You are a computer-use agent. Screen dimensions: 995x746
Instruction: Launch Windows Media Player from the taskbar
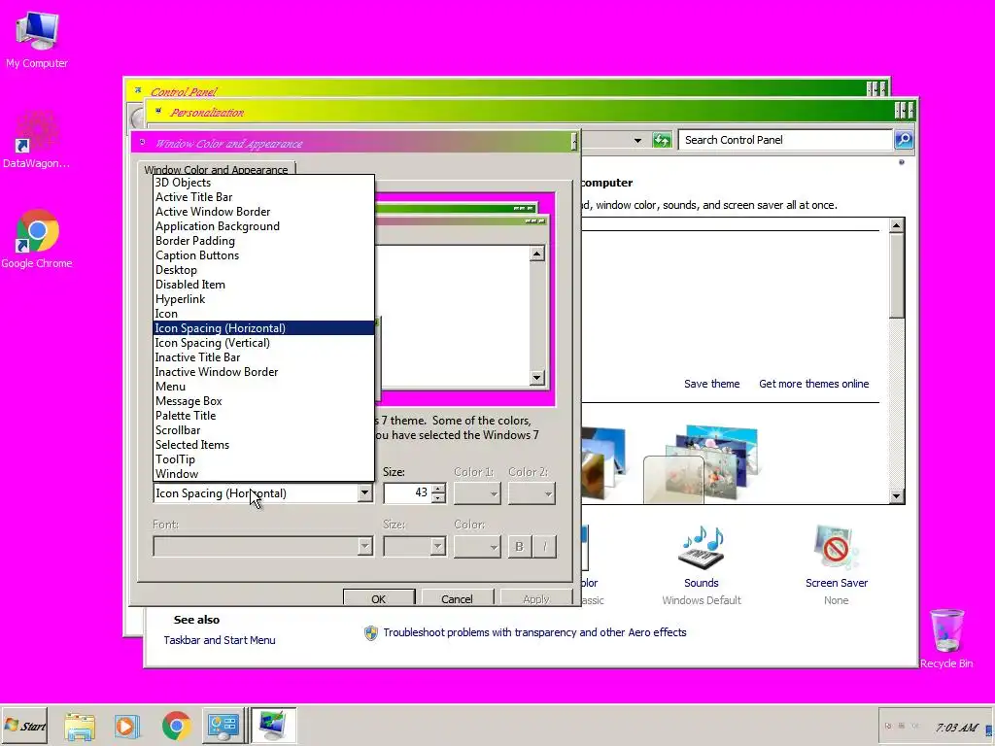pos(127,726)
